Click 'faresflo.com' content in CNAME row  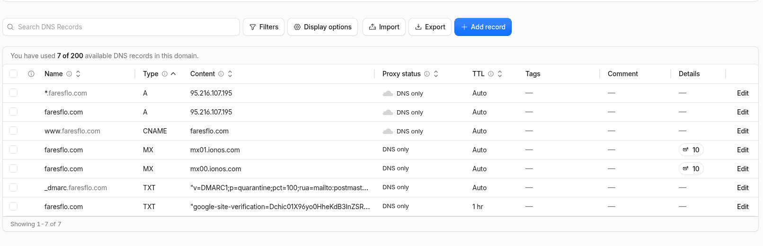pos(209,131)
